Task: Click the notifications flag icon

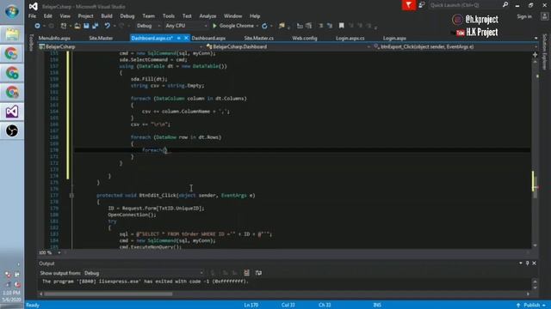Action: 409,5
